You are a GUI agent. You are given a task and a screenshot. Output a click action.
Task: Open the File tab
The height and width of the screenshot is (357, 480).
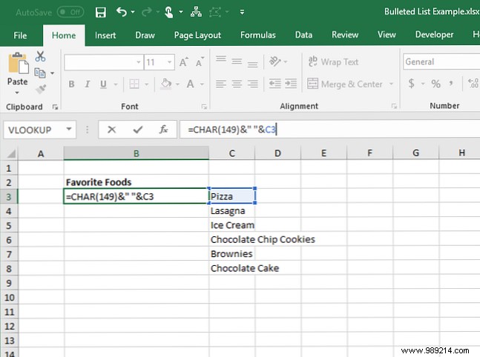[20, 36]
